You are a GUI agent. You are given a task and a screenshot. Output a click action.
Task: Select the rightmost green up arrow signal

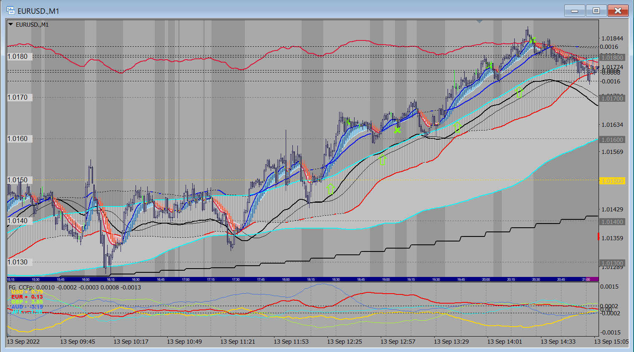click(519, 92)
